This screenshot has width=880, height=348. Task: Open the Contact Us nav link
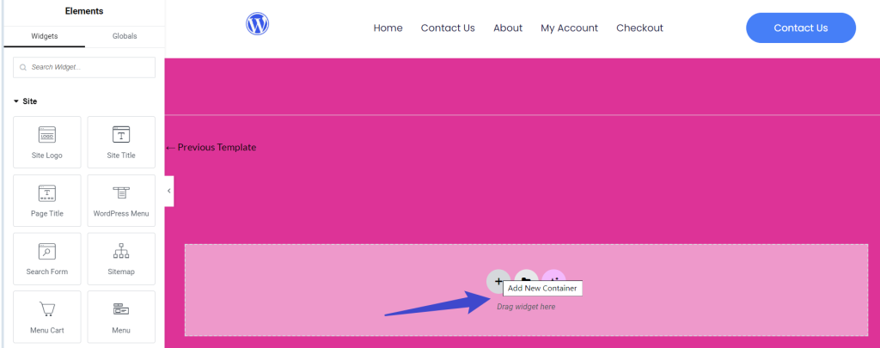coord(448,28)
